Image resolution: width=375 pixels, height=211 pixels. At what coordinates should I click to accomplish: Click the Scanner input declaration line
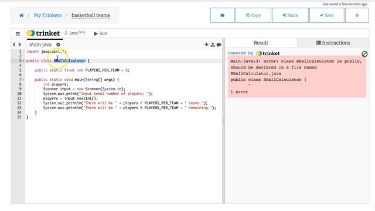coord(84,89)
